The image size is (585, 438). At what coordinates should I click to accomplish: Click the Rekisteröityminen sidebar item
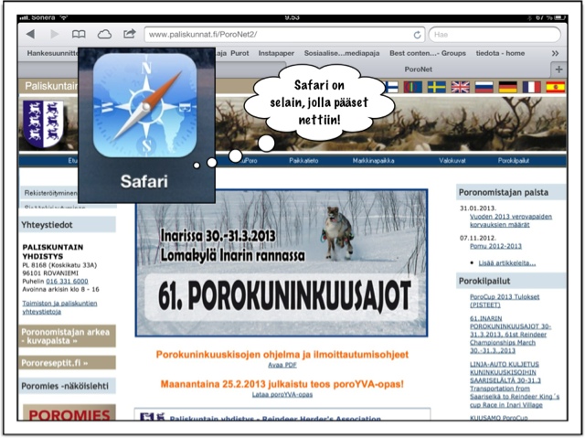(50, 193)
